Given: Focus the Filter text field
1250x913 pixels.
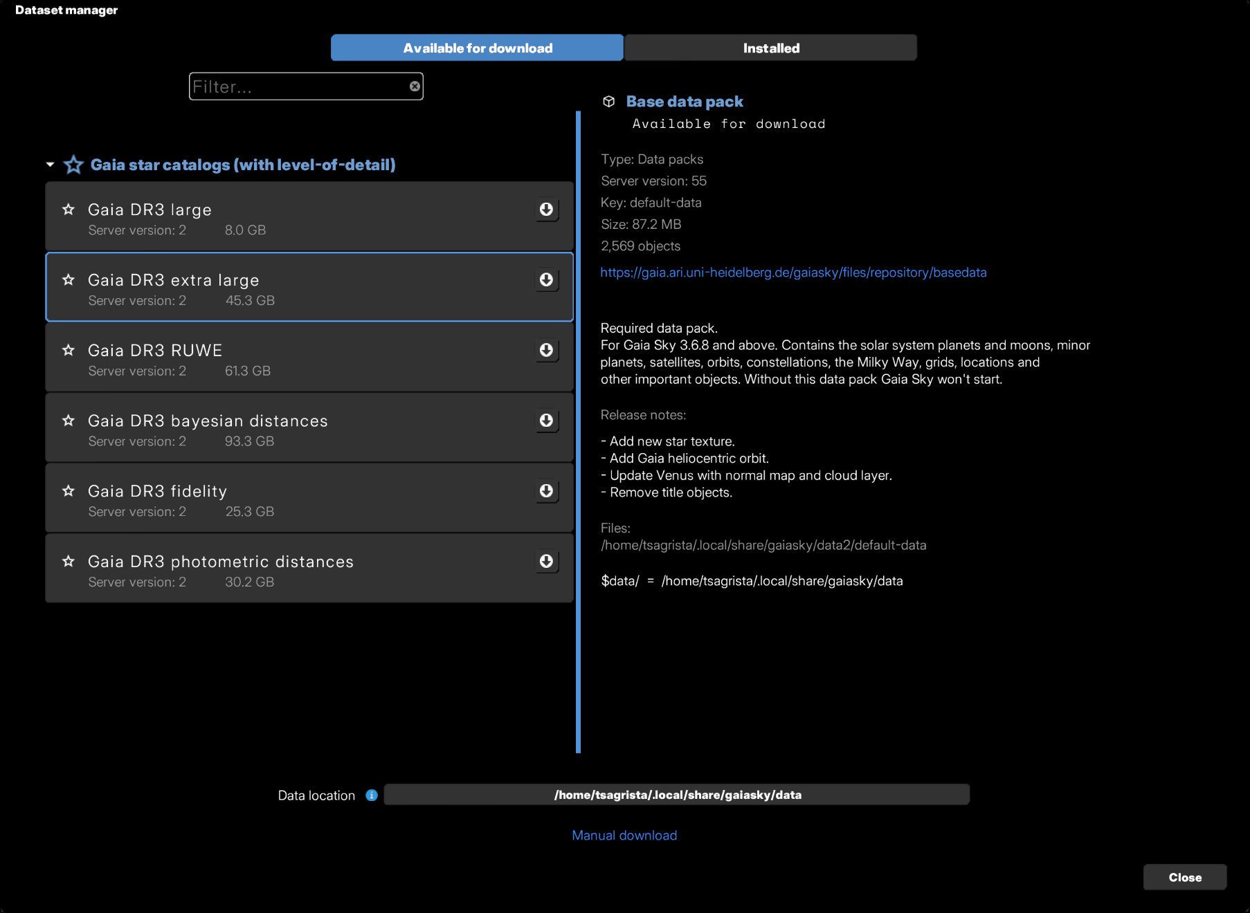Looking at the screenshot, I should [298, 86].
